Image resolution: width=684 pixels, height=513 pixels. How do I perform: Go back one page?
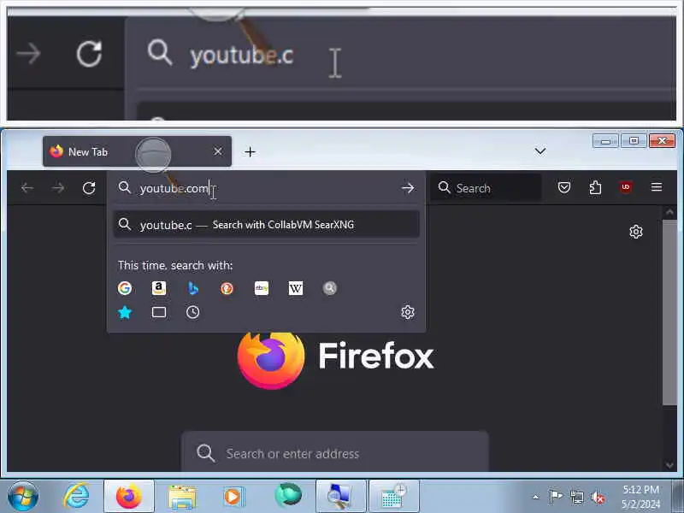coord(27,188)
